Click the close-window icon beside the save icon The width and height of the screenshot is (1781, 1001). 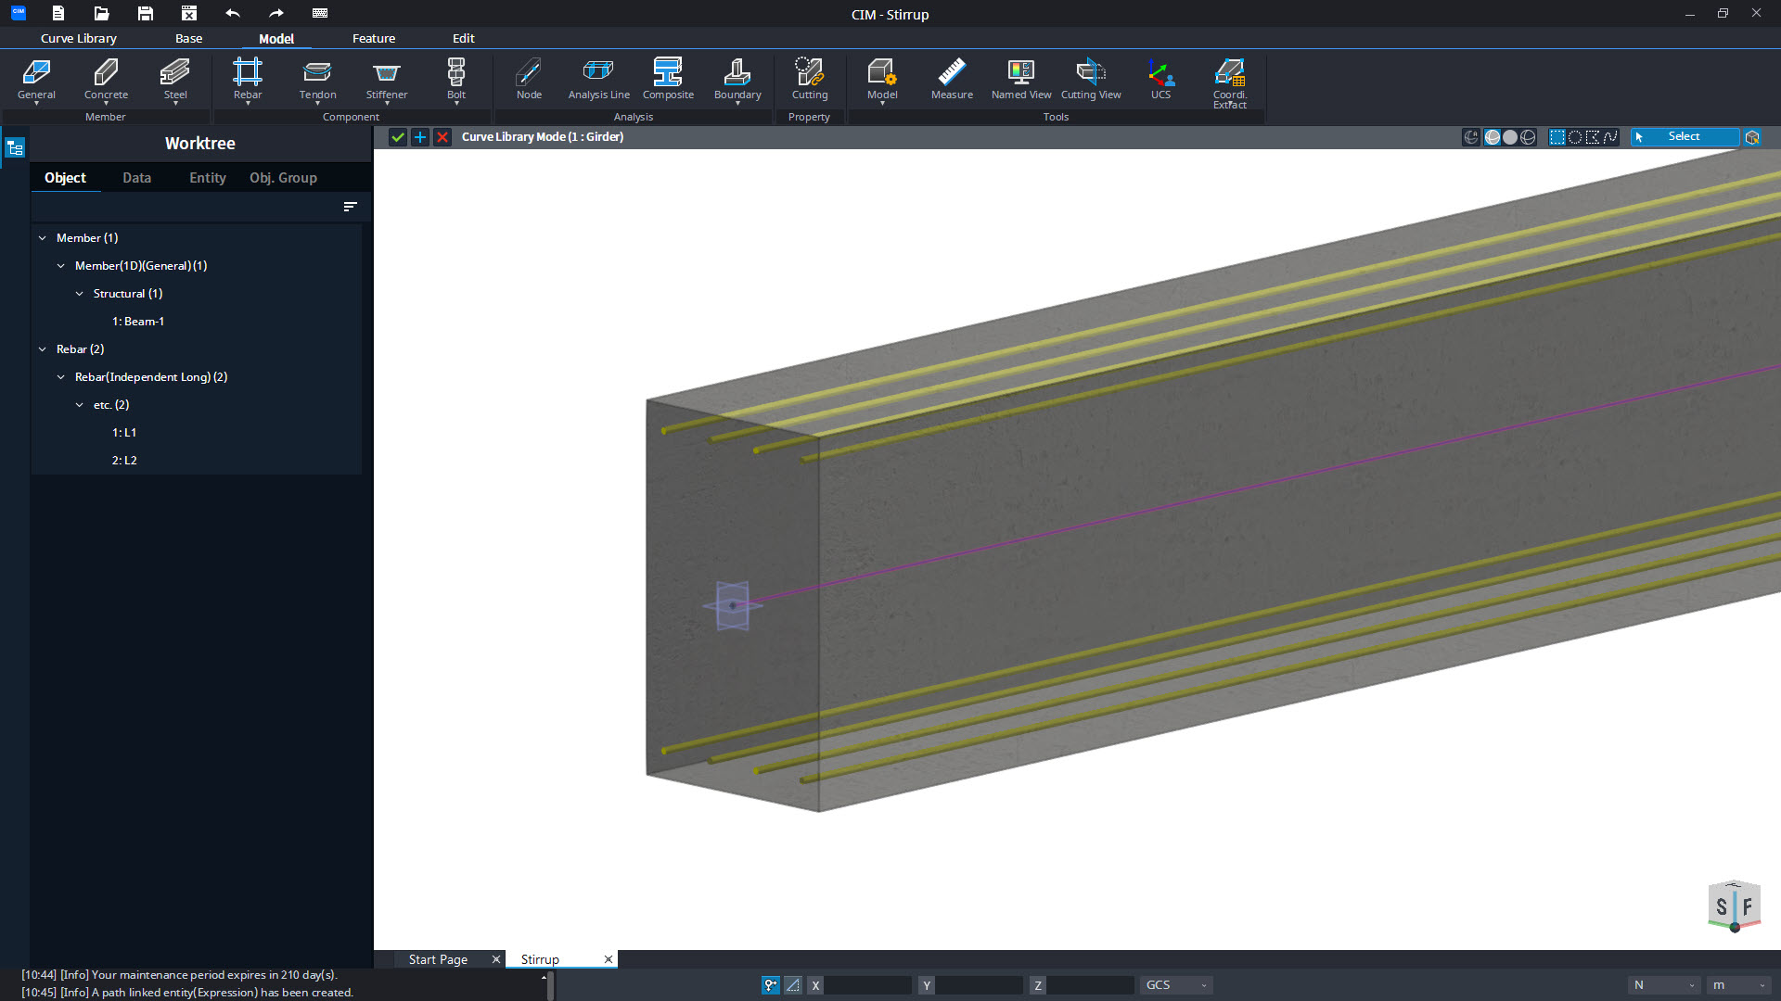coord(189,13)
